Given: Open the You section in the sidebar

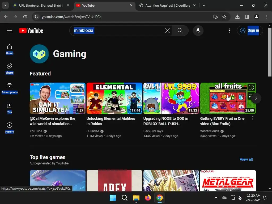Looking at the screenshot, I should 10,108.
